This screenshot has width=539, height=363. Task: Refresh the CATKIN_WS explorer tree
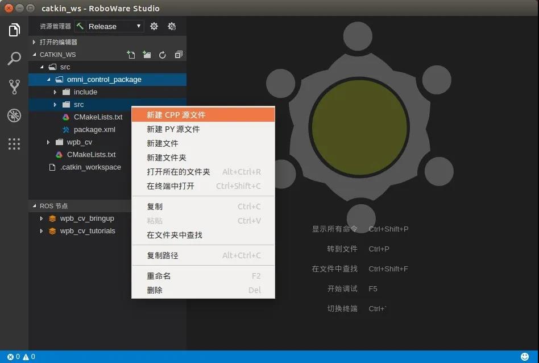click(x=162, y=55)
